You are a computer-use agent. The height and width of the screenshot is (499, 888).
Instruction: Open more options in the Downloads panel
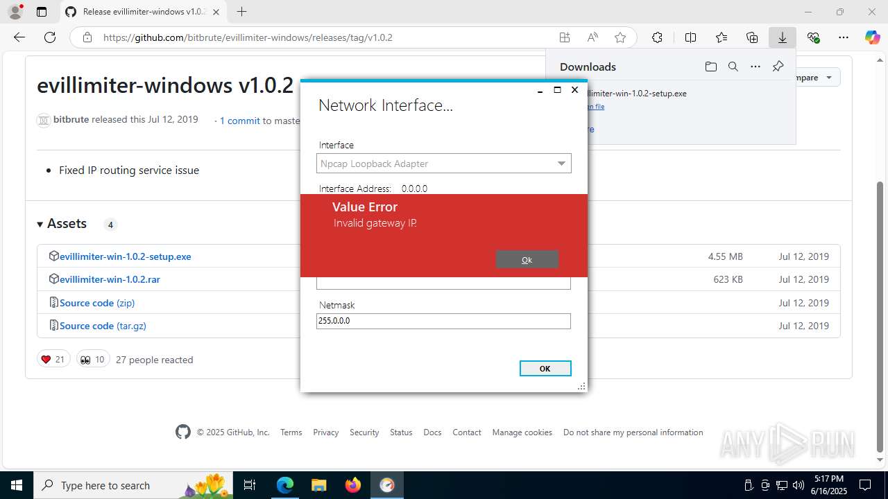click(755, 67)
